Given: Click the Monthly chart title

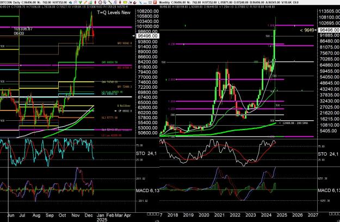Looking at the screenshot, I should coord(165,2).
